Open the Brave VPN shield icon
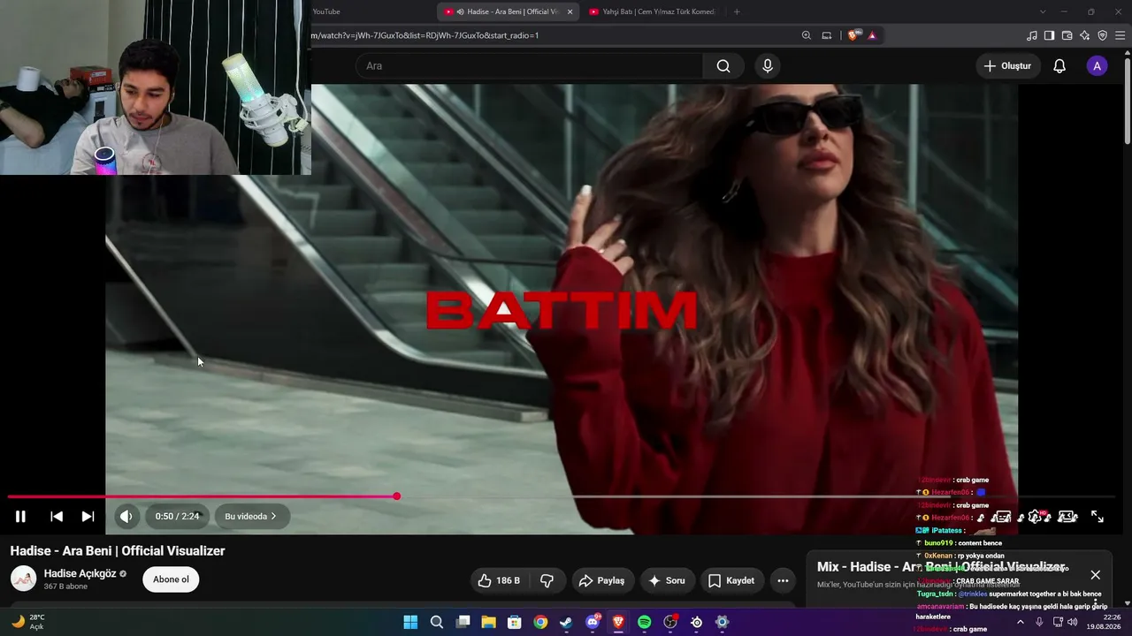This screenshot has width=1132, height=636. tap(1102, 35)
